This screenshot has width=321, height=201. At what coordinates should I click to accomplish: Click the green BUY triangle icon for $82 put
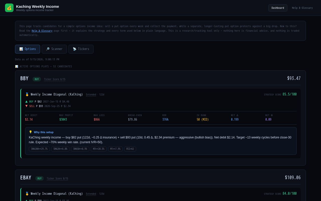coord(26,102)
